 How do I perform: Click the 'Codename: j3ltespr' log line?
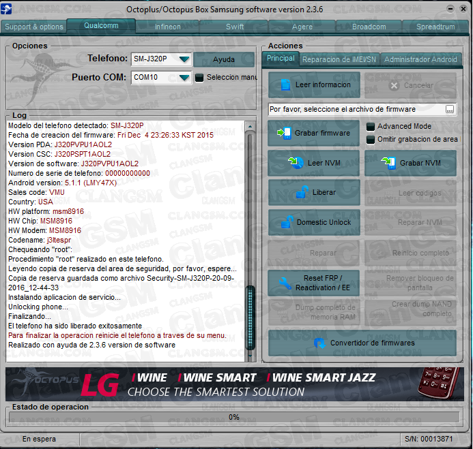pyautogui.click(x=40, y=240)
